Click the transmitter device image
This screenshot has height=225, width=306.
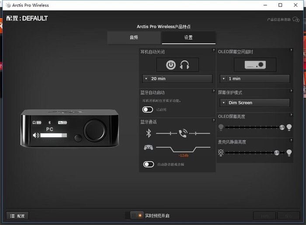point(70,128)
